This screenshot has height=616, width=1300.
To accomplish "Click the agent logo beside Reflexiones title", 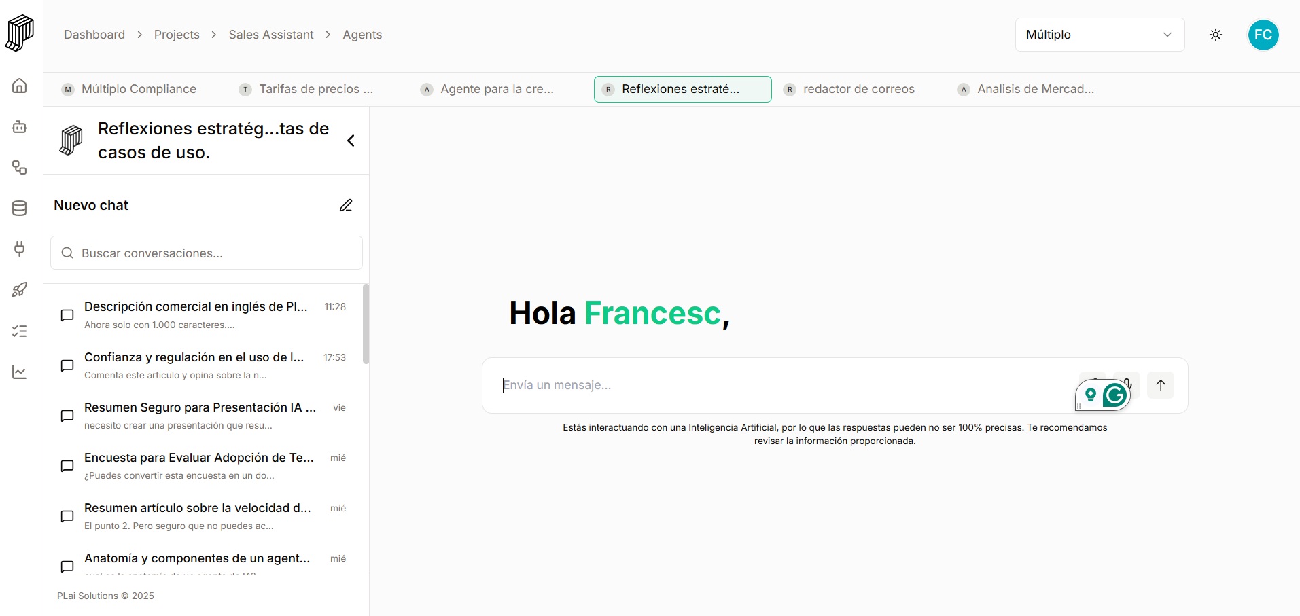I will (x=71, y=141).
